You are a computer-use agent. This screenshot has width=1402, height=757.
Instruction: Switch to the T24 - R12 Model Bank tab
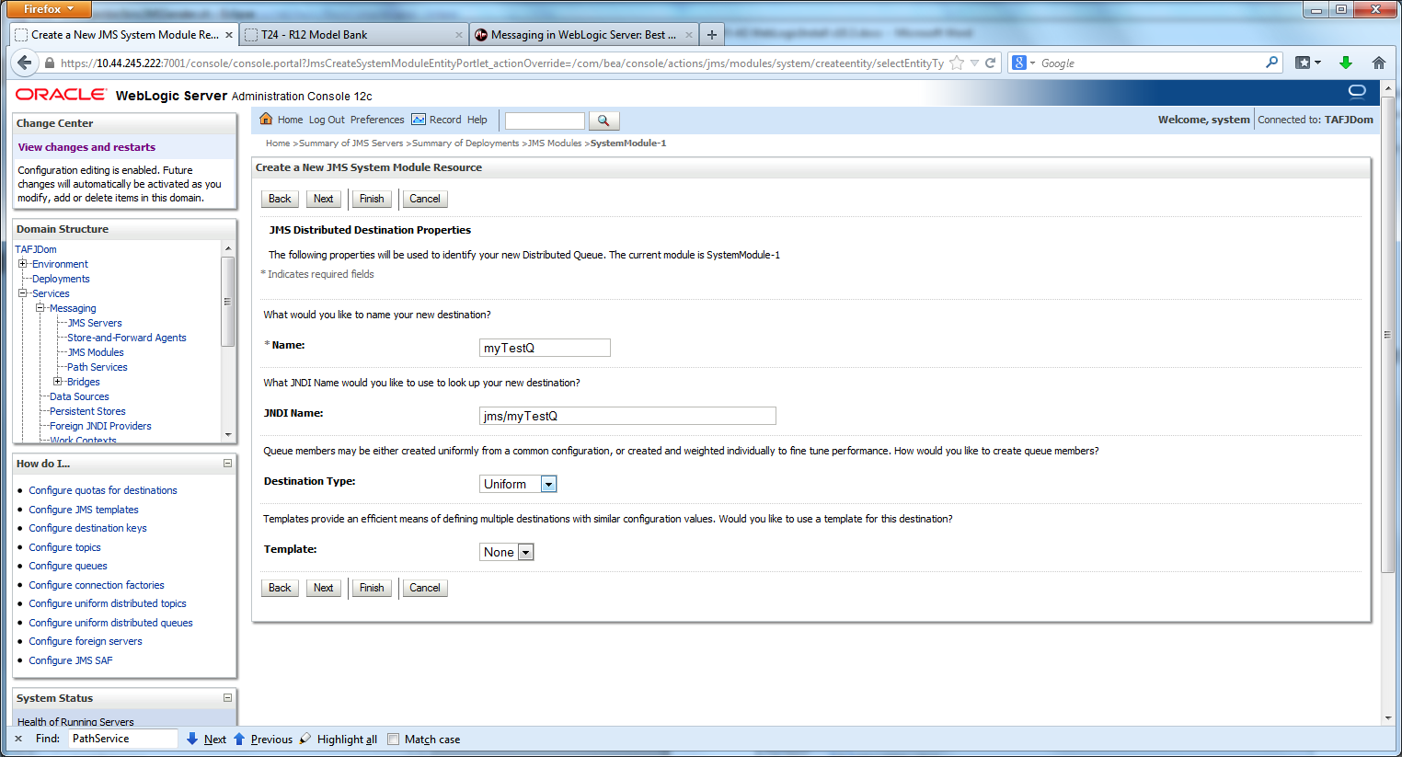(x=353, y=35)
